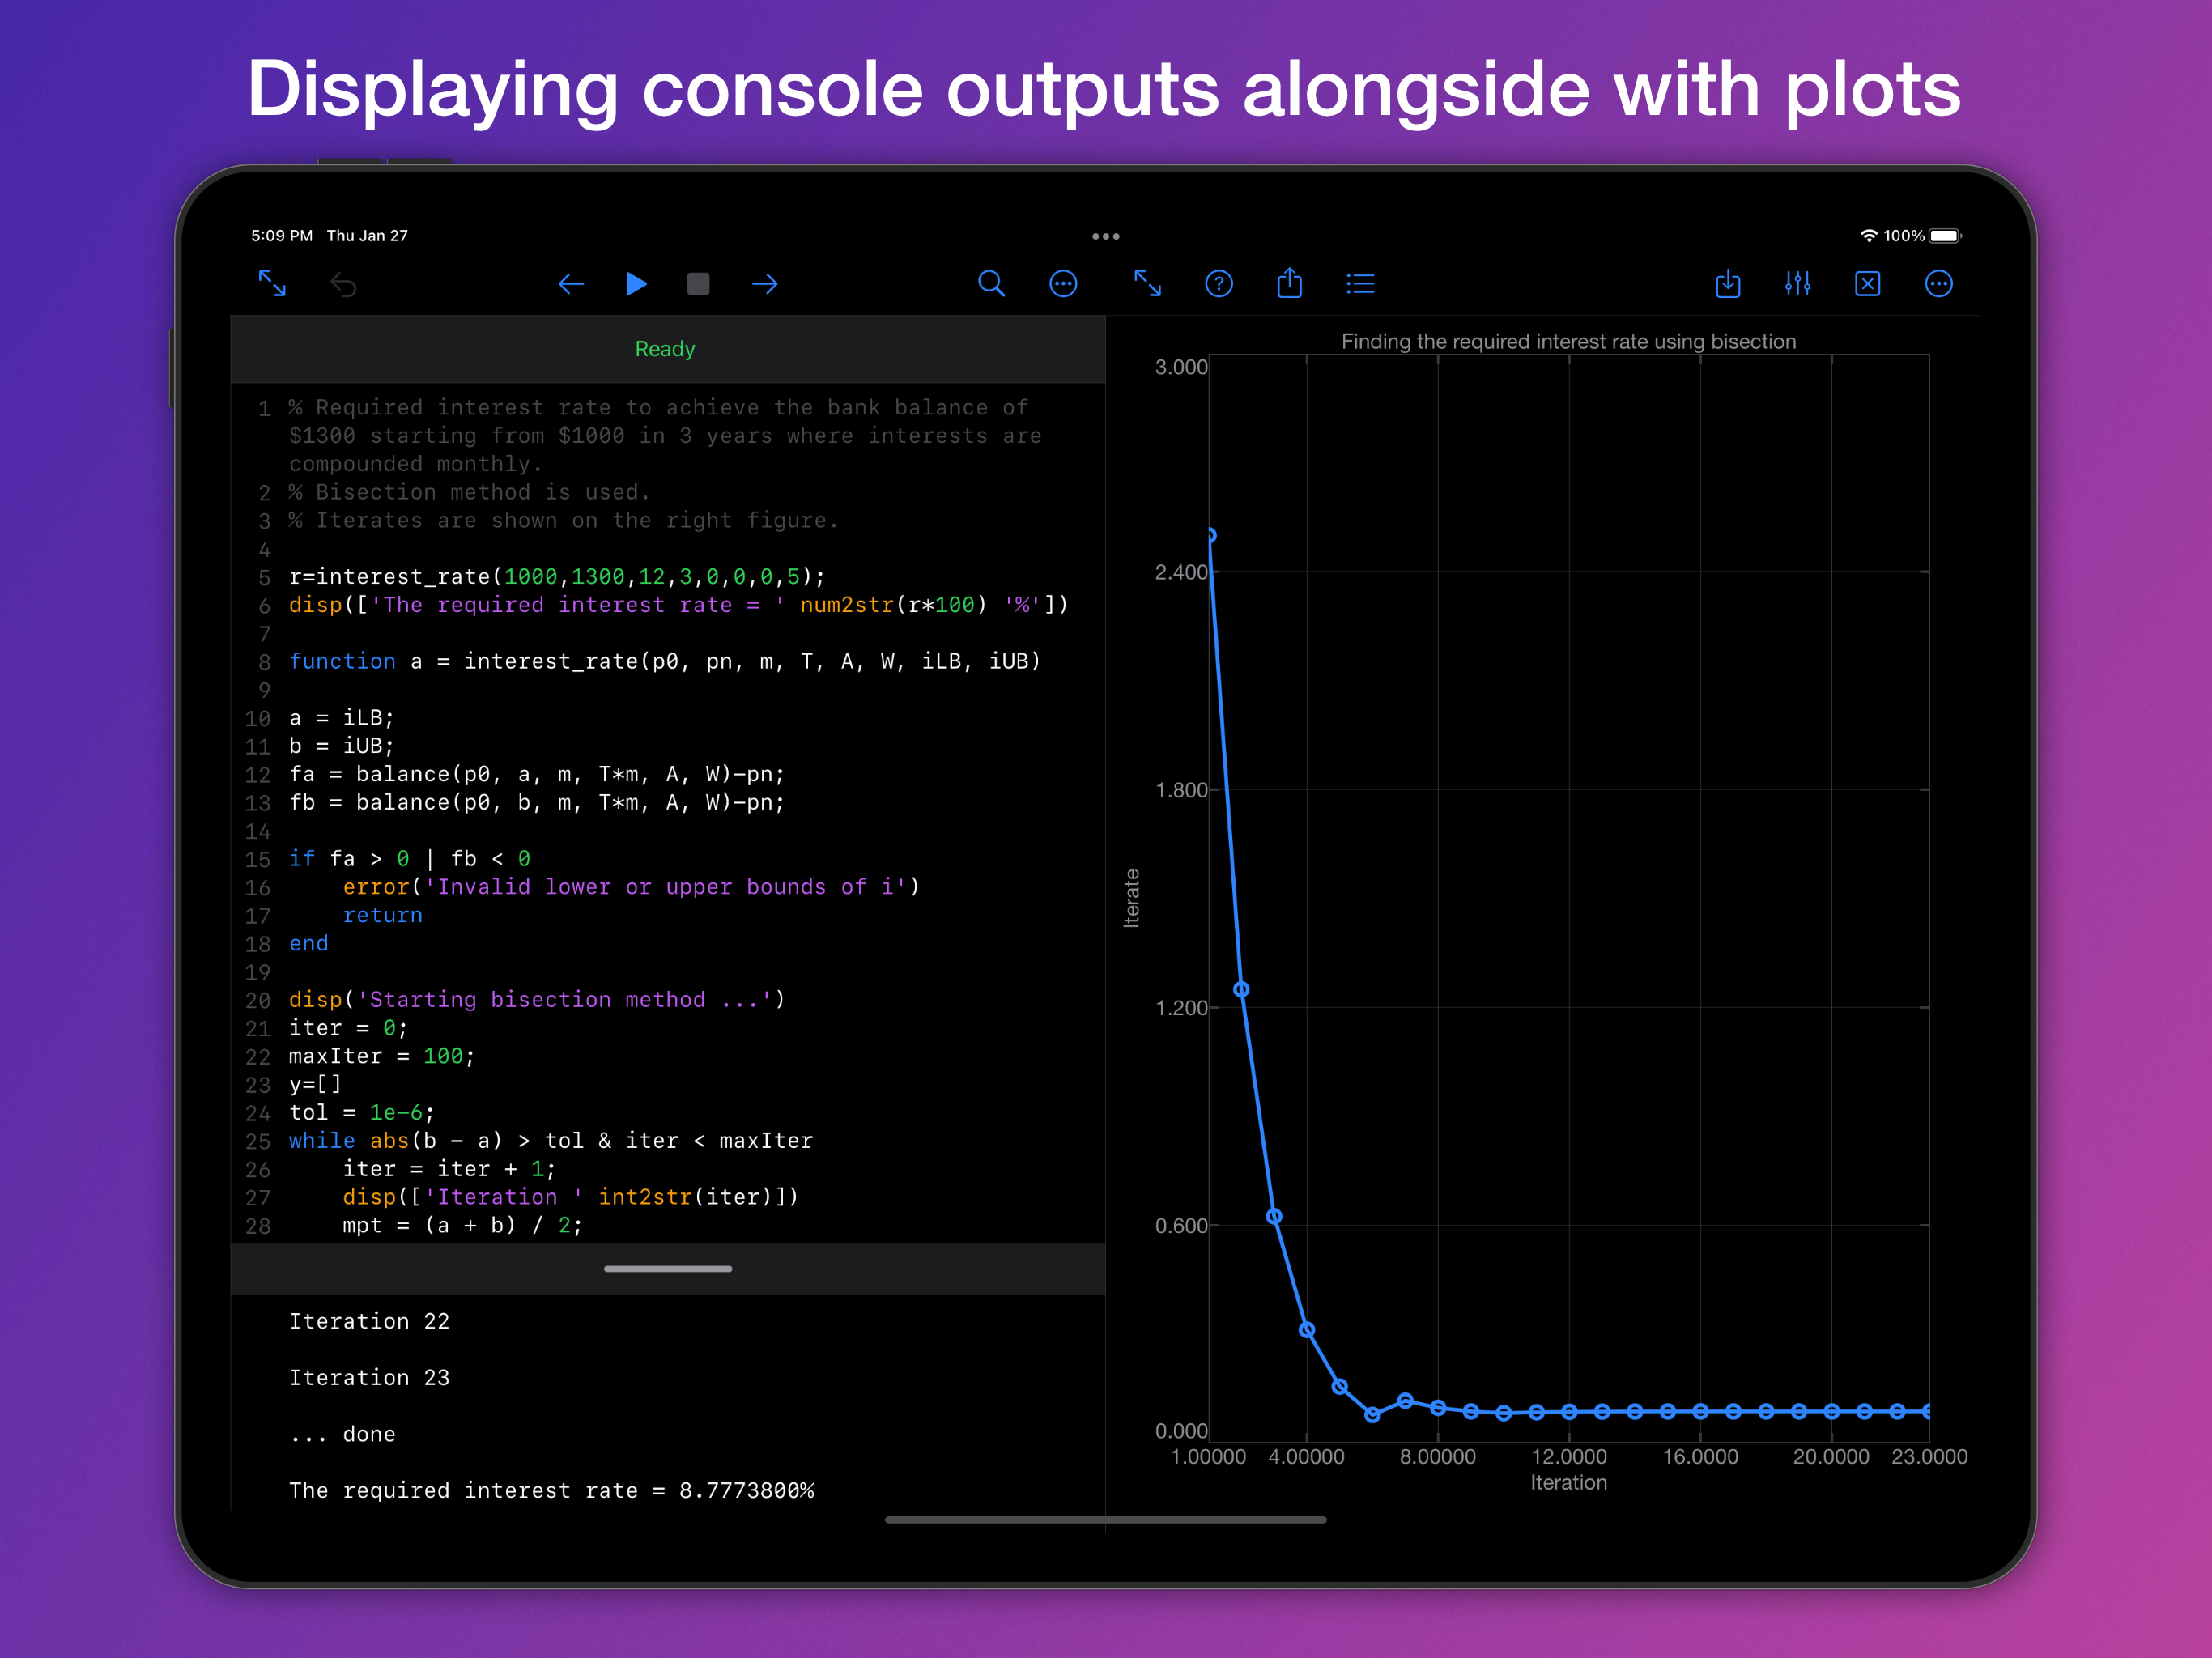The height and width of the screenshot is (1658, 2212).
Task: Grab the console divider drag handle
Action: [x=668, y=1269]
